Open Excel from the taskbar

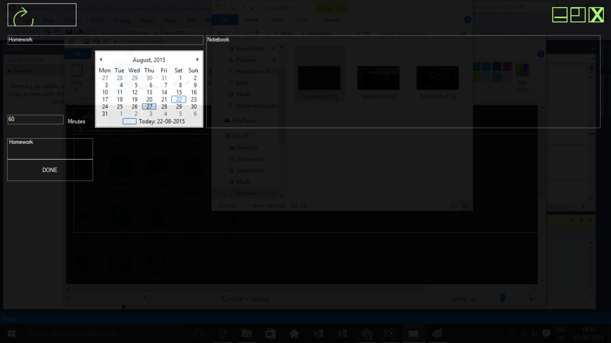342,333
